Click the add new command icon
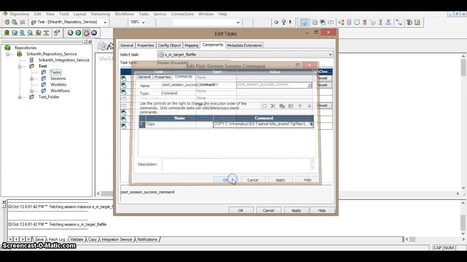 pos(264,106)
